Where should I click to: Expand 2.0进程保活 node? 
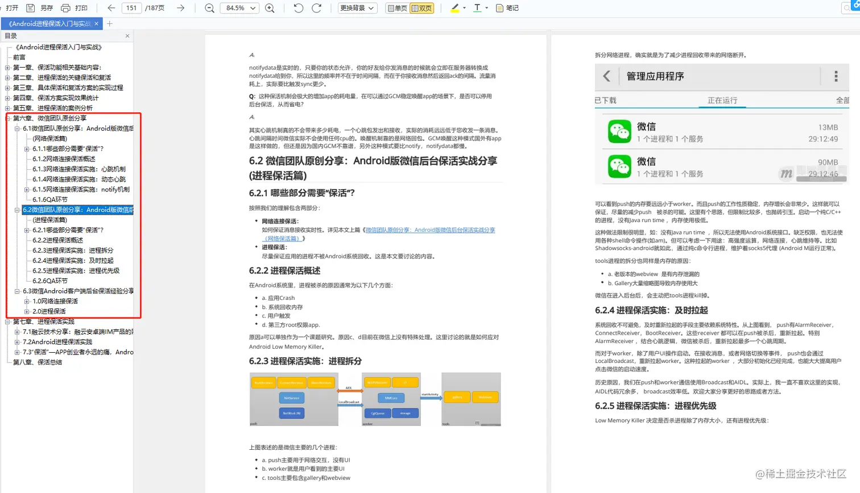pos(27,312)
